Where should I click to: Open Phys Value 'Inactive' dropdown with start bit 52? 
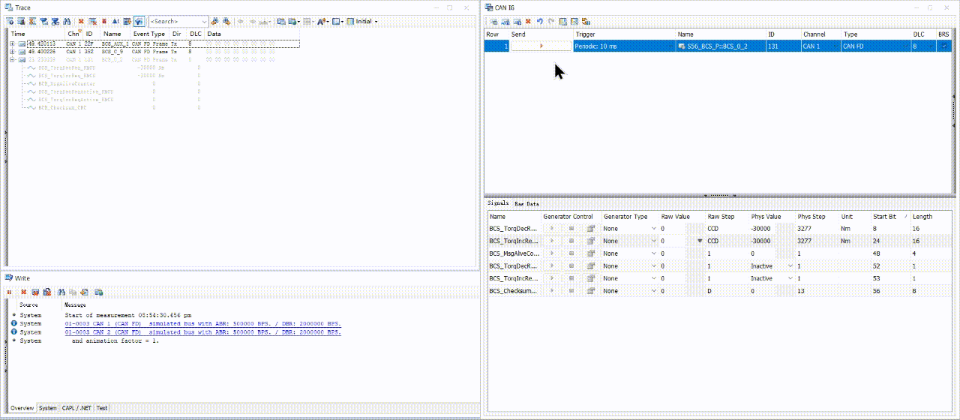(x=790, y=265)
